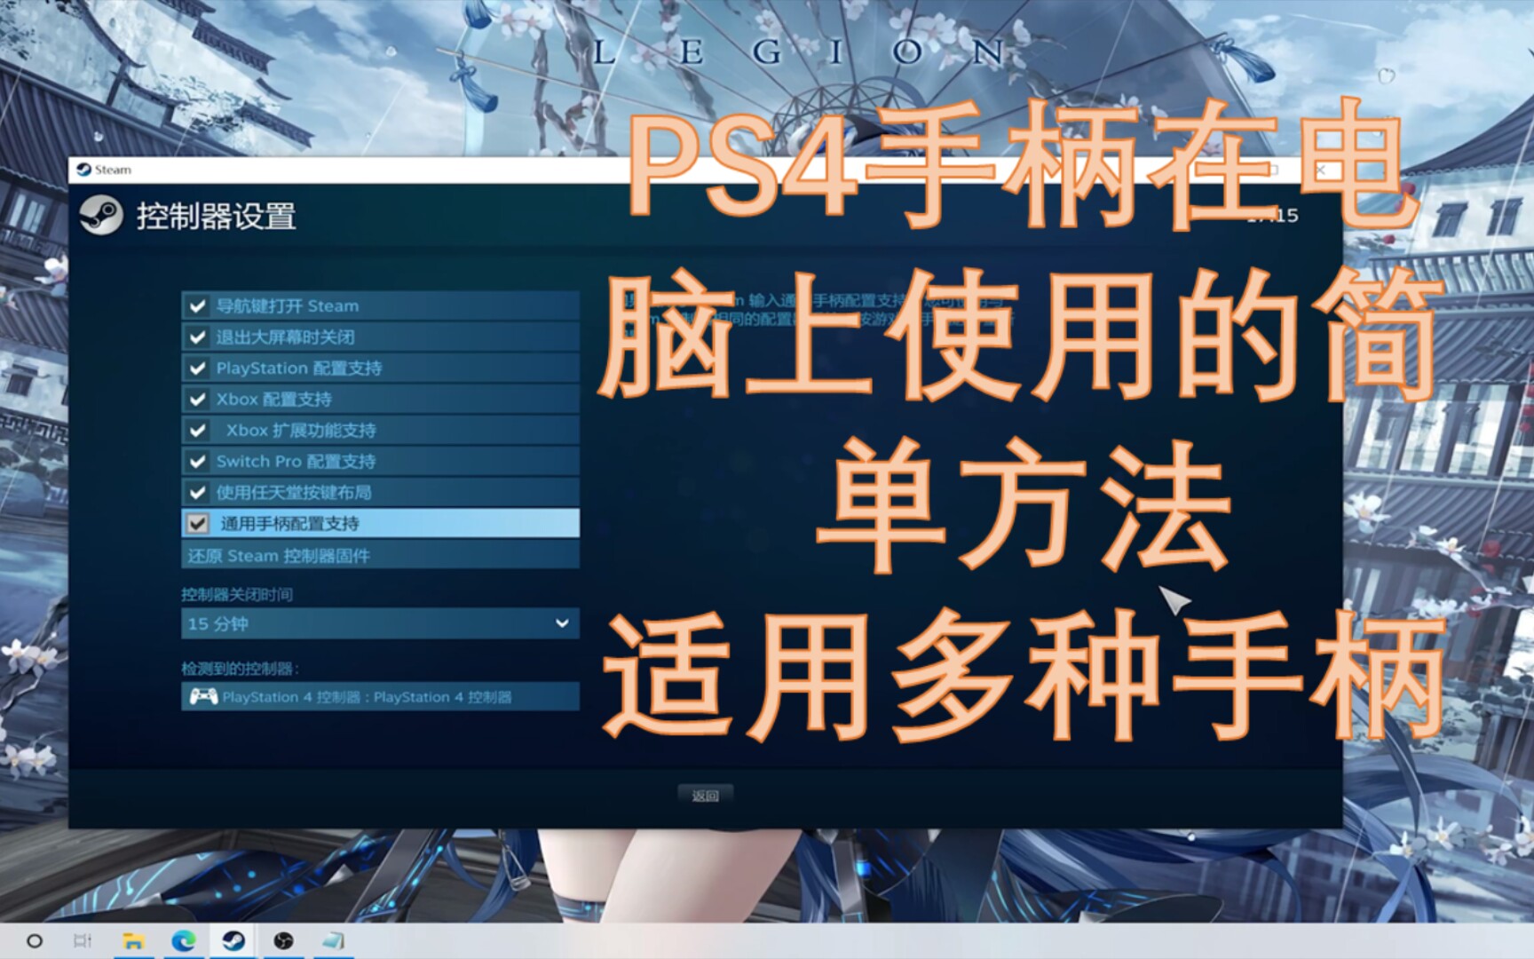Image resolution: width=1534 pixels, height=959 pixels.
Task: Click the Steam taskbar icon
Action: [233, 941]
